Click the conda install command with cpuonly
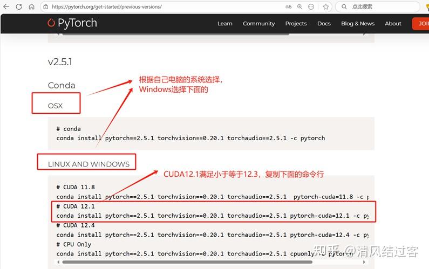The image size is (429, 269). click(205, 254)
